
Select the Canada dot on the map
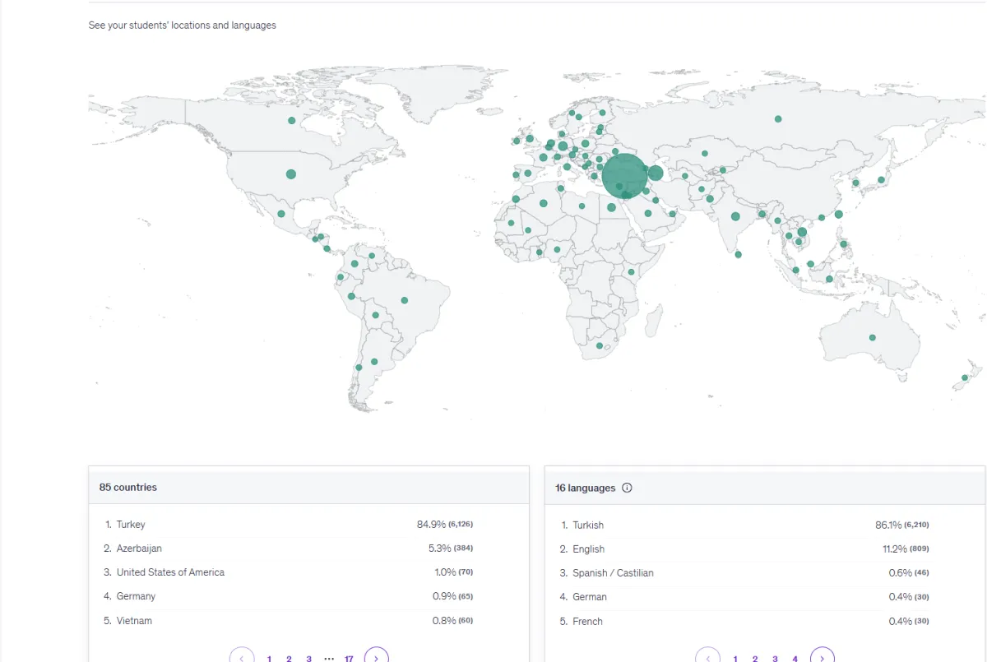click(291, 121)
